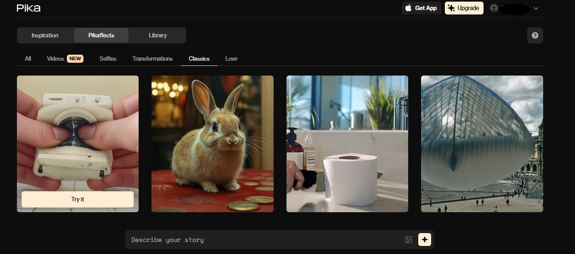Expand the account dropdown chevron
Image resolution: width=575 pixels, height=254 pixels.
[536, 8]
